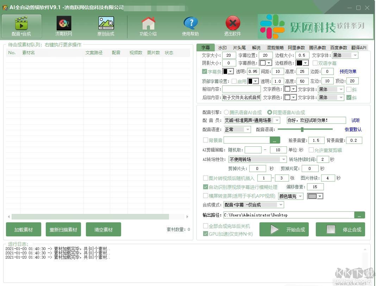Click the 济南跃网 icon
The width and height of the screenshot is (376, 286).
tap(63, 26)
